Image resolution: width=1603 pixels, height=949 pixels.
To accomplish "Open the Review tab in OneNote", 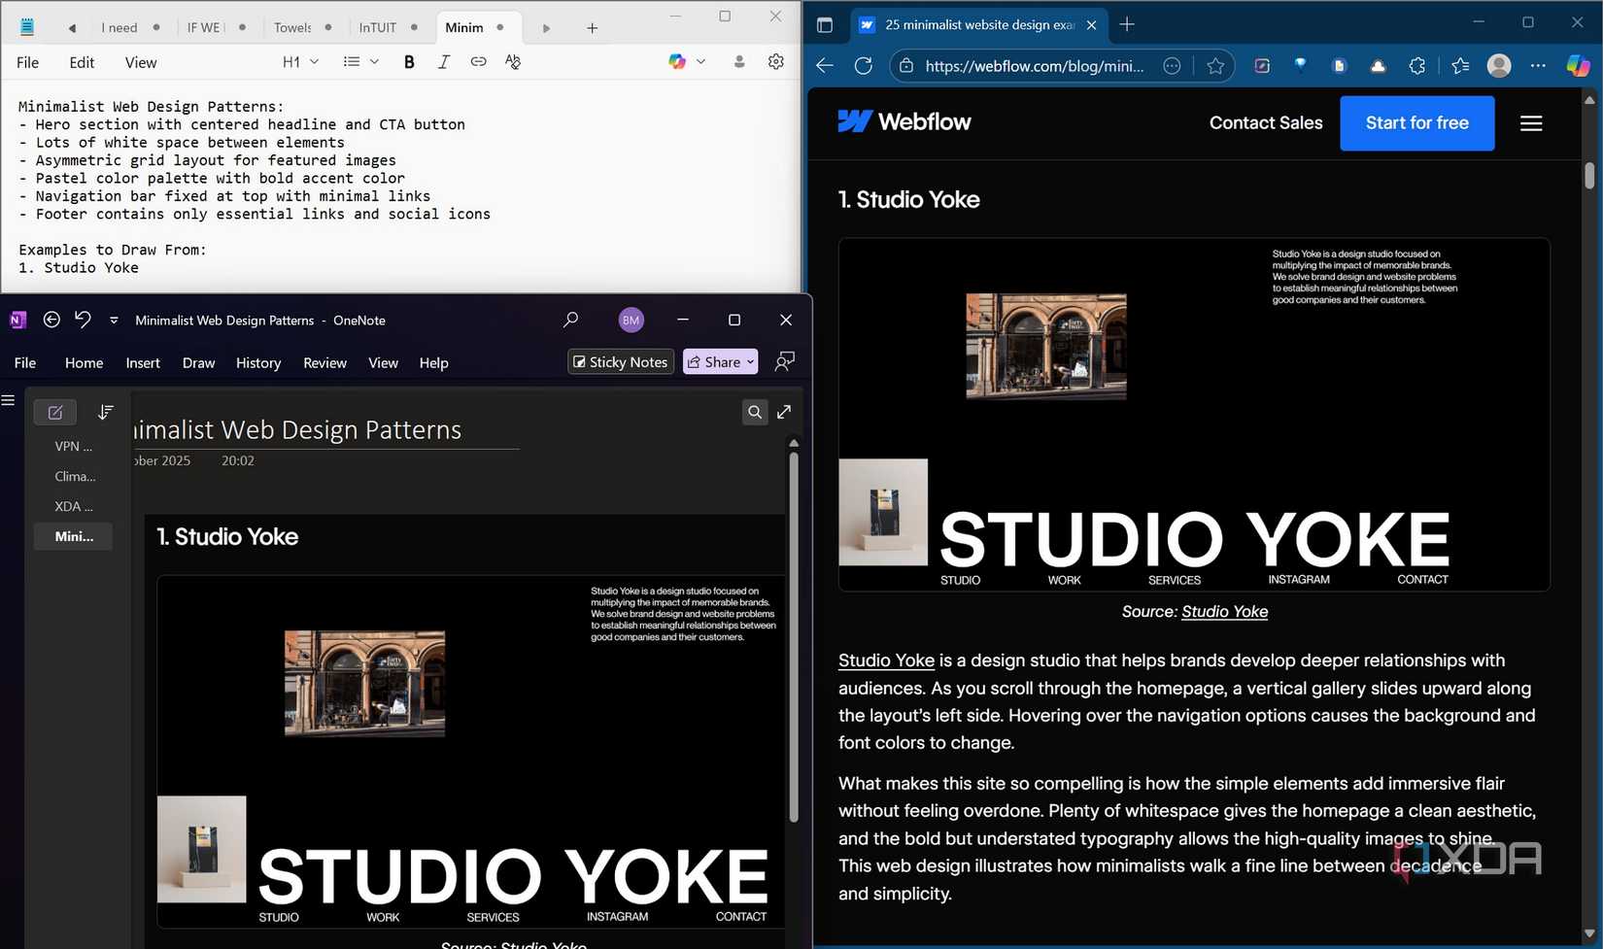I will click(324, 362).
